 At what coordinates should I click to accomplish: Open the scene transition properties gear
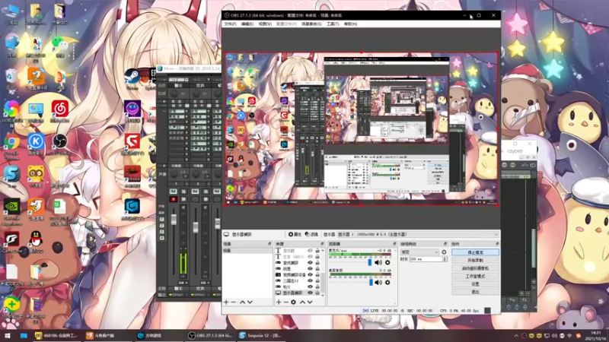click(444, 252)
